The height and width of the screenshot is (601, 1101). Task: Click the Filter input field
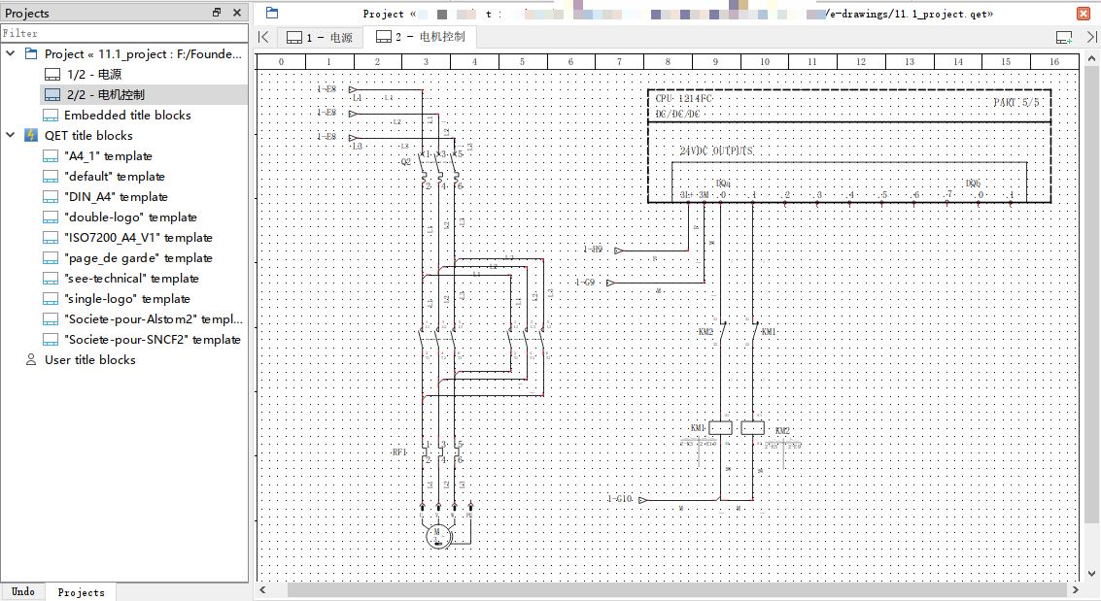(124, 33)
